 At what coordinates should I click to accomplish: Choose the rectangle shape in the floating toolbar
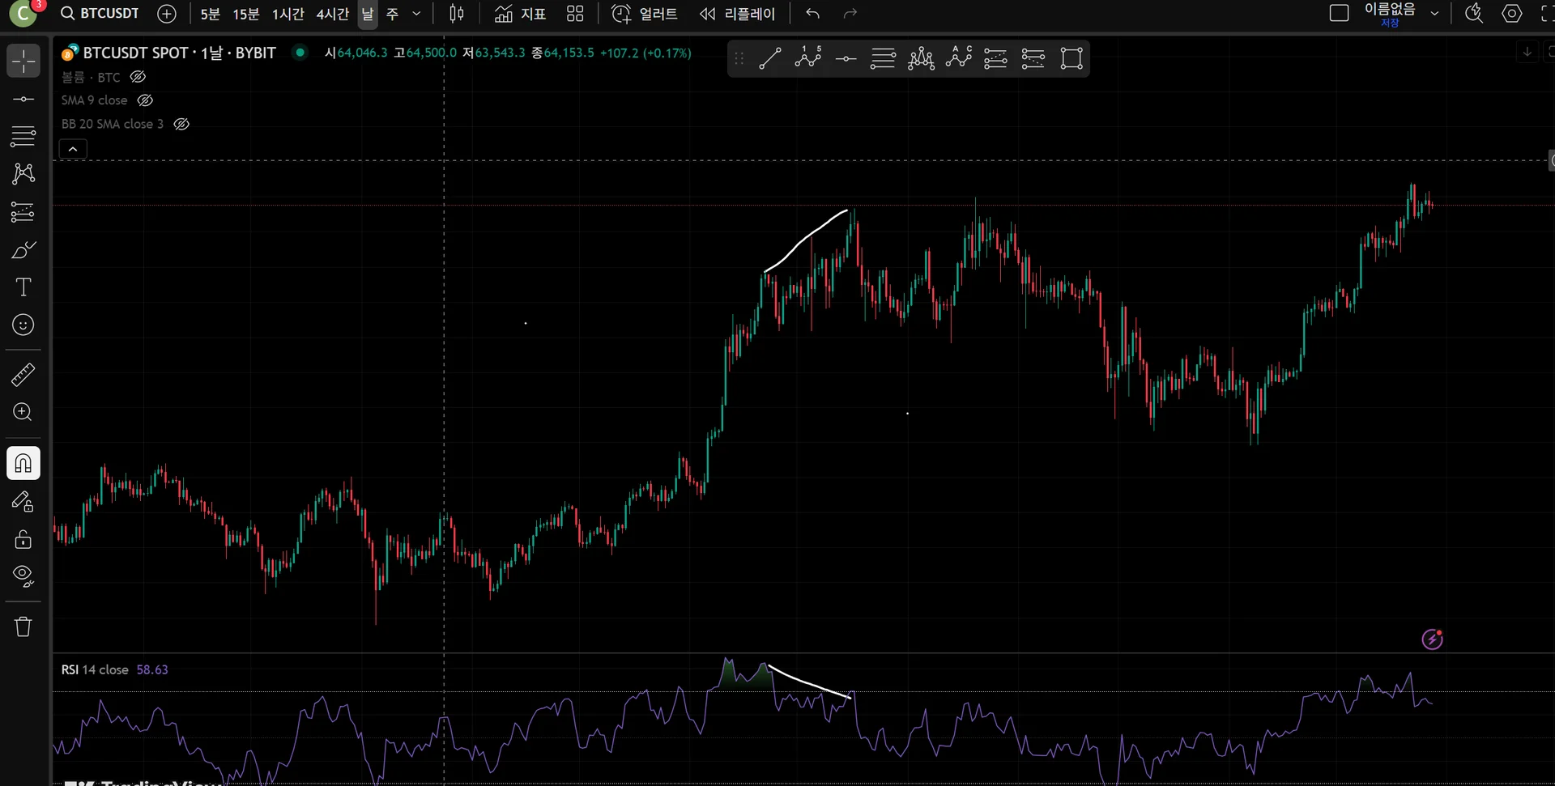click(1071, 58)
